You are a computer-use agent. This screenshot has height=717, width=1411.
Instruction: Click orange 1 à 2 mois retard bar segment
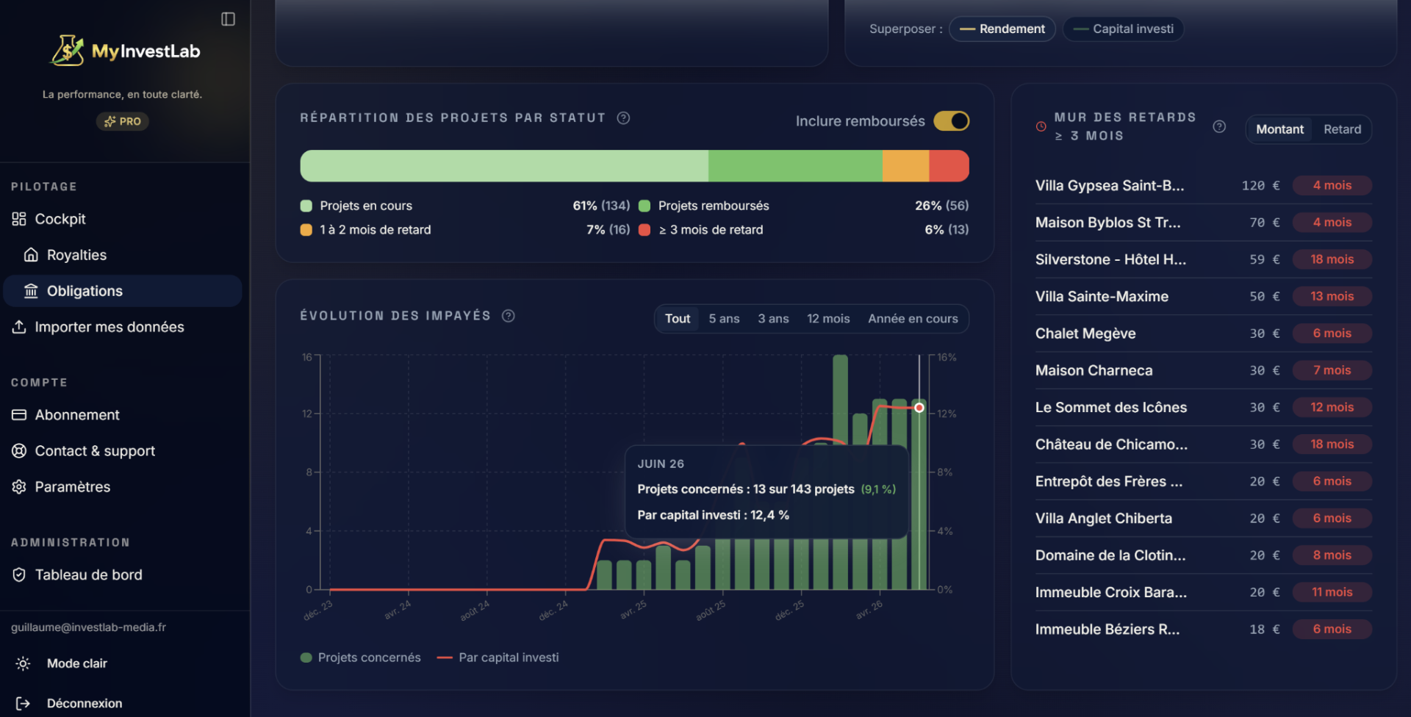click(x=905, y=166)
